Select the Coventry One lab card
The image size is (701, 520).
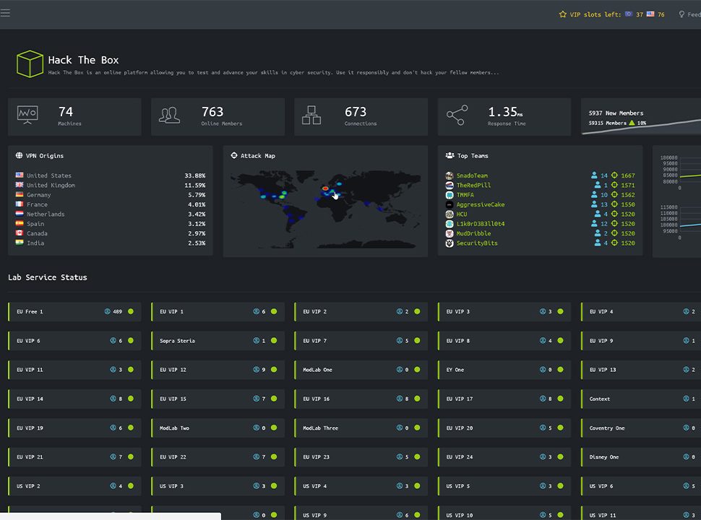[x=640, y=428]
